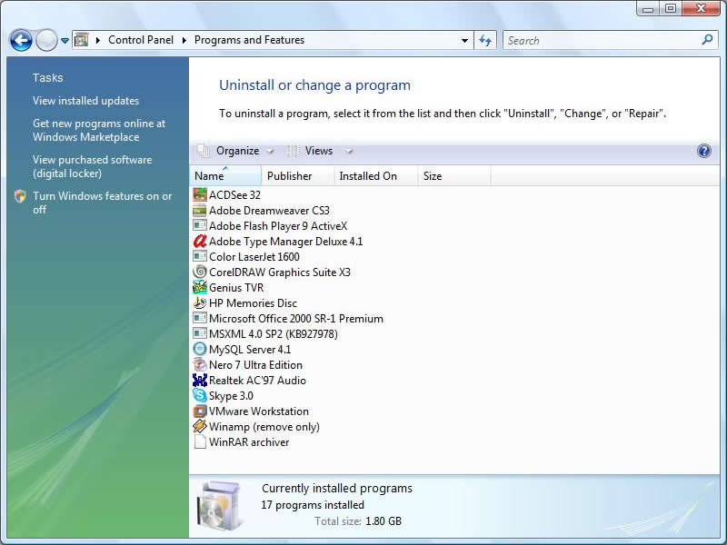Click the Microsoft Office 2000 icon

point(200,319)
